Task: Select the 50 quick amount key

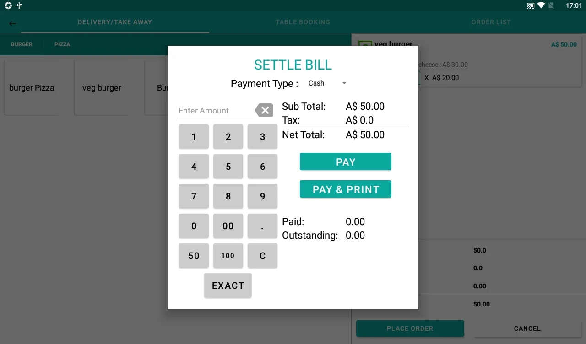Action: coord(194,256)
